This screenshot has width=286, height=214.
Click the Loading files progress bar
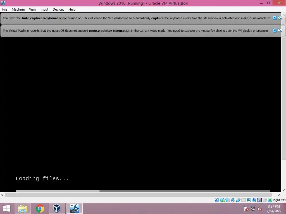[x=143, y=191]
